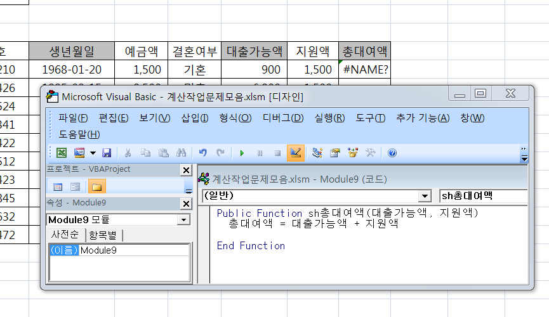Switch to the 항목별 tab
549x317 pixels.
click(105, 235)
